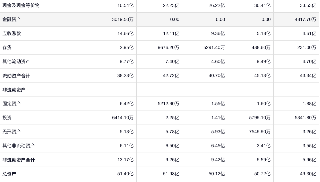This screenshot has height=182, width=320.
Task: Click the 现金及现金等价物 row label
Action: point(21,5)
